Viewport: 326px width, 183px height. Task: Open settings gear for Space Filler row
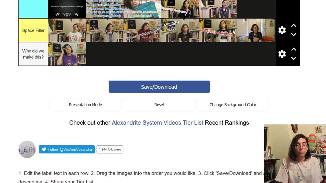point(282,30)
